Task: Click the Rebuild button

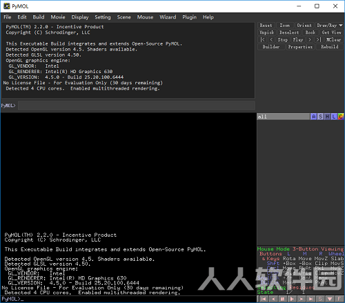Action: click(x=330, y=47)
